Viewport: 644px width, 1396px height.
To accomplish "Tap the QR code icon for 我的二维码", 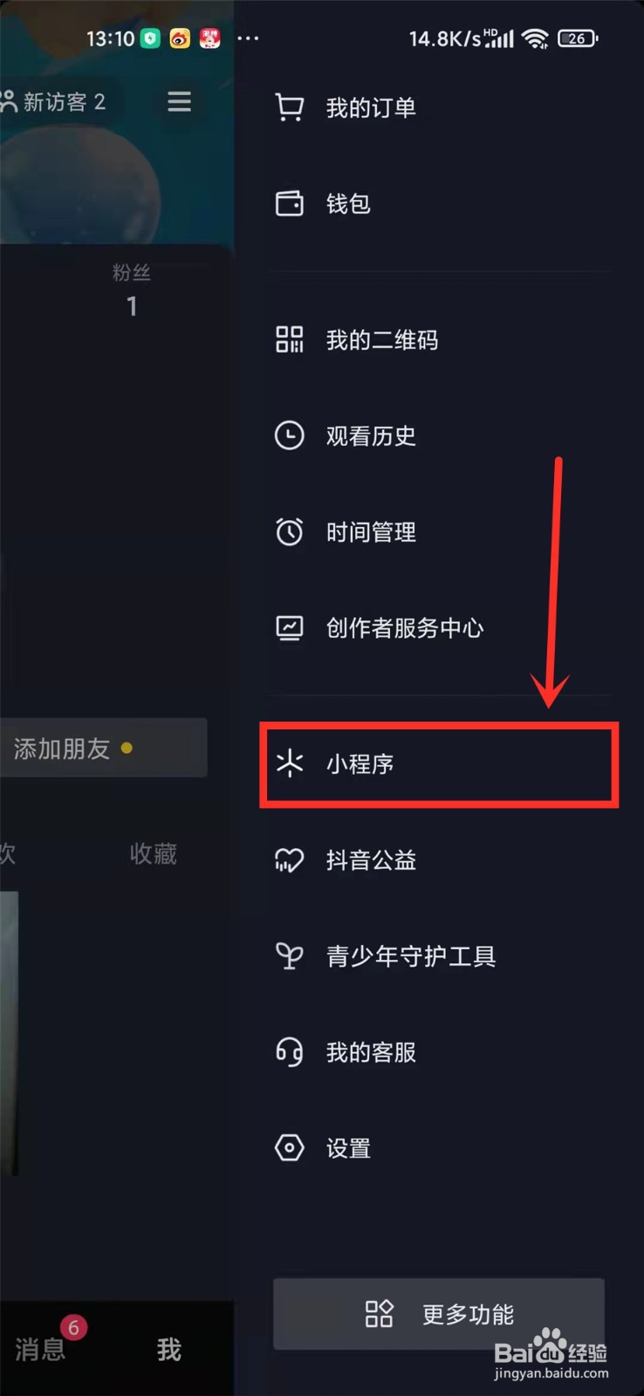I will coord(290,339).
